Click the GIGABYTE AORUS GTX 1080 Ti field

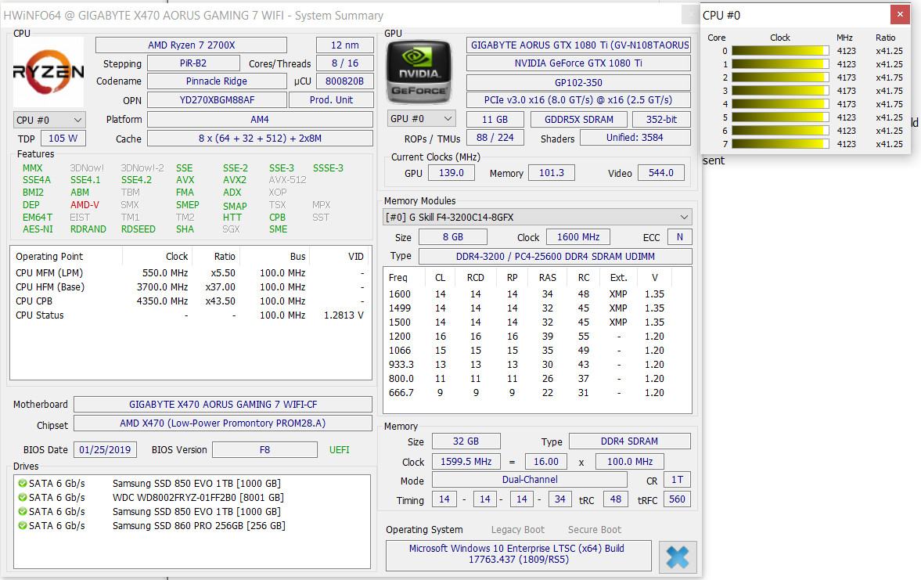[x=578, y=45]
